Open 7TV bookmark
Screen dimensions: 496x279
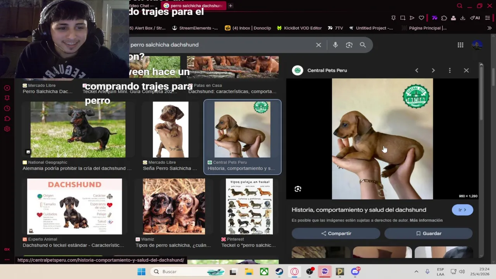tap(335, 28)
